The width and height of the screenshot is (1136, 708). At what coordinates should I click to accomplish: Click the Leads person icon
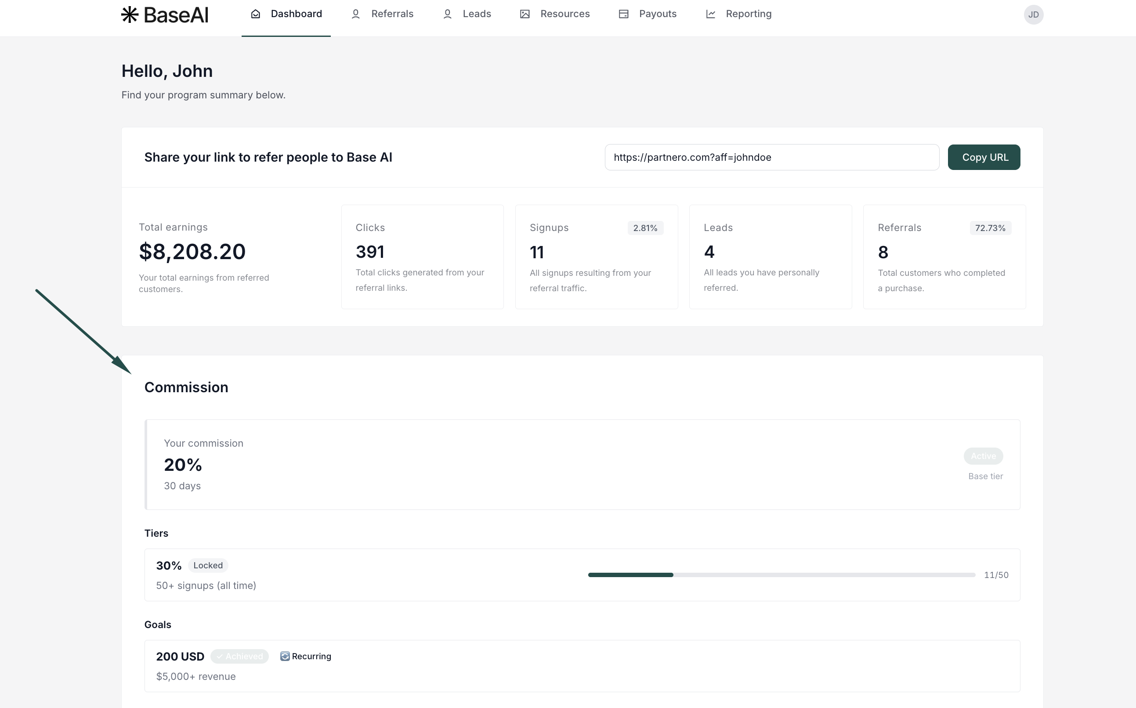coord(447,14)
